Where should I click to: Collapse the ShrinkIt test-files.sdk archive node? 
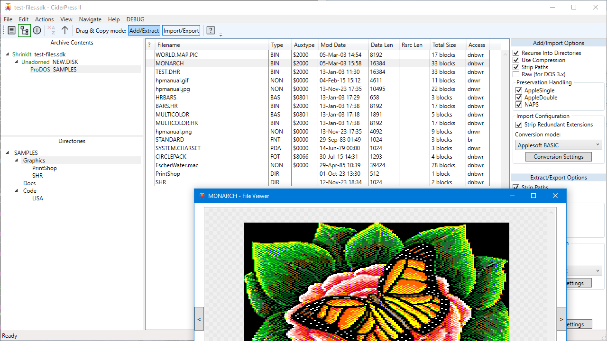pyautogui.click(x=8, y=54)
